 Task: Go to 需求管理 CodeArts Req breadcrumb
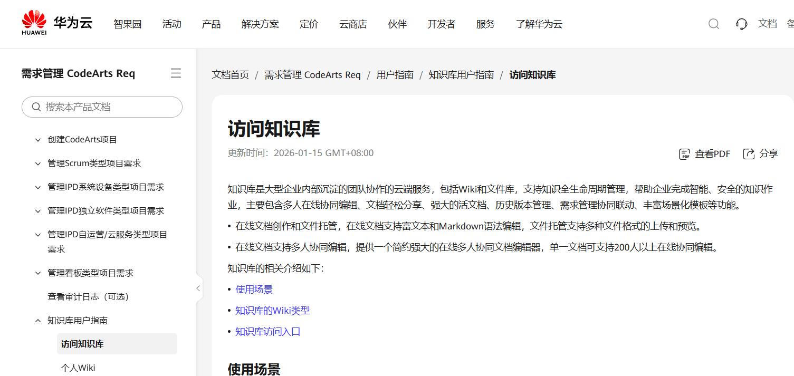[312, 75]
